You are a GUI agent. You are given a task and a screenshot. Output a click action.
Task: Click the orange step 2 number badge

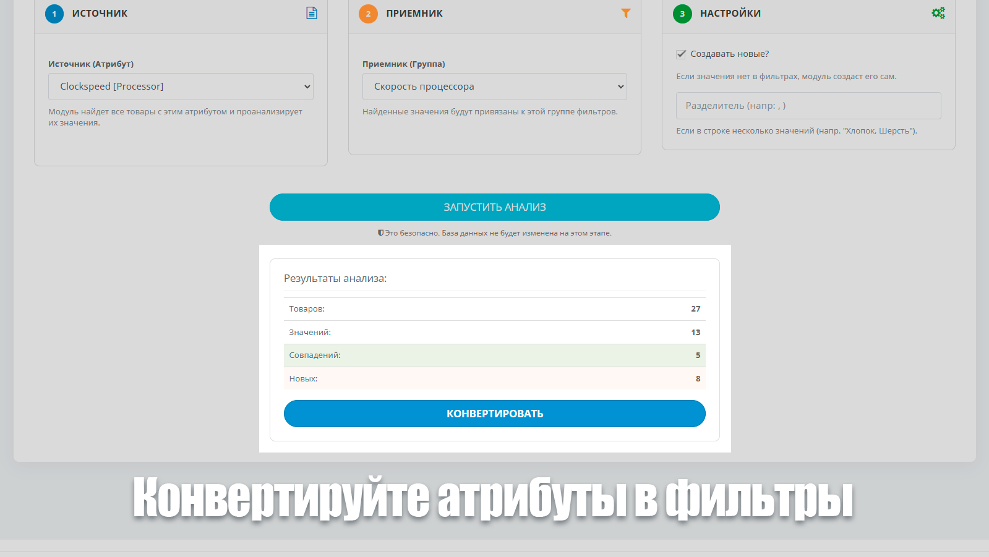(368, 14)
